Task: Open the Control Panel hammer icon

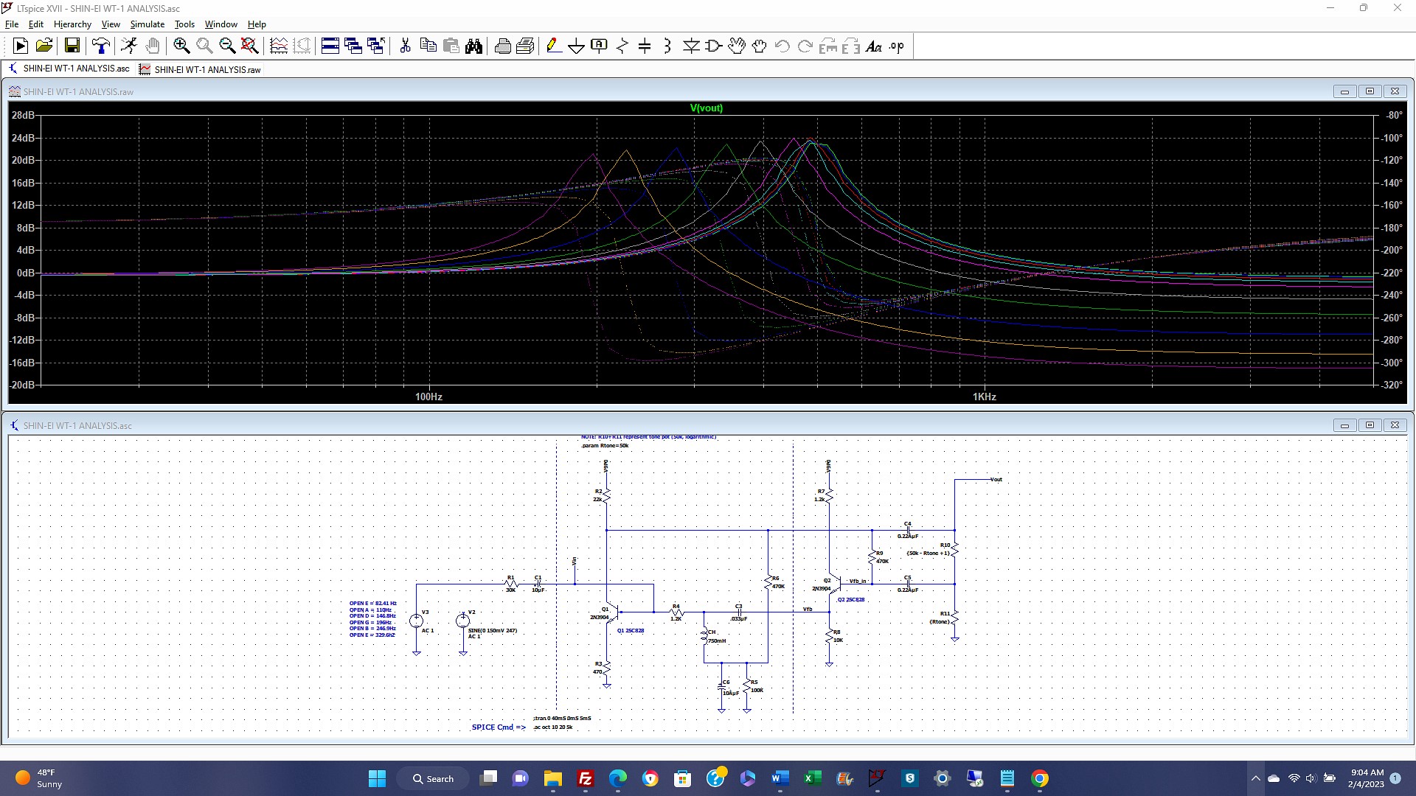Action: pos(101,46)
